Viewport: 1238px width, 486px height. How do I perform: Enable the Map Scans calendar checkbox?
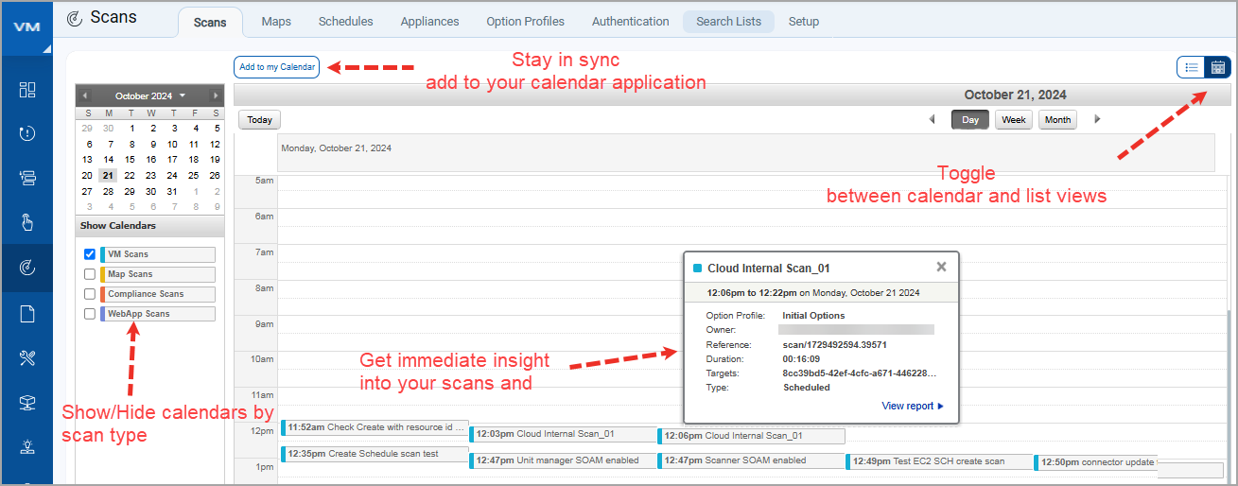(x=90, y=274)
